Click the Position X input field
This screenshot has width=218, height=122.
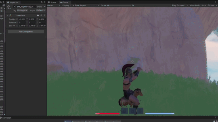click(22, 19)
